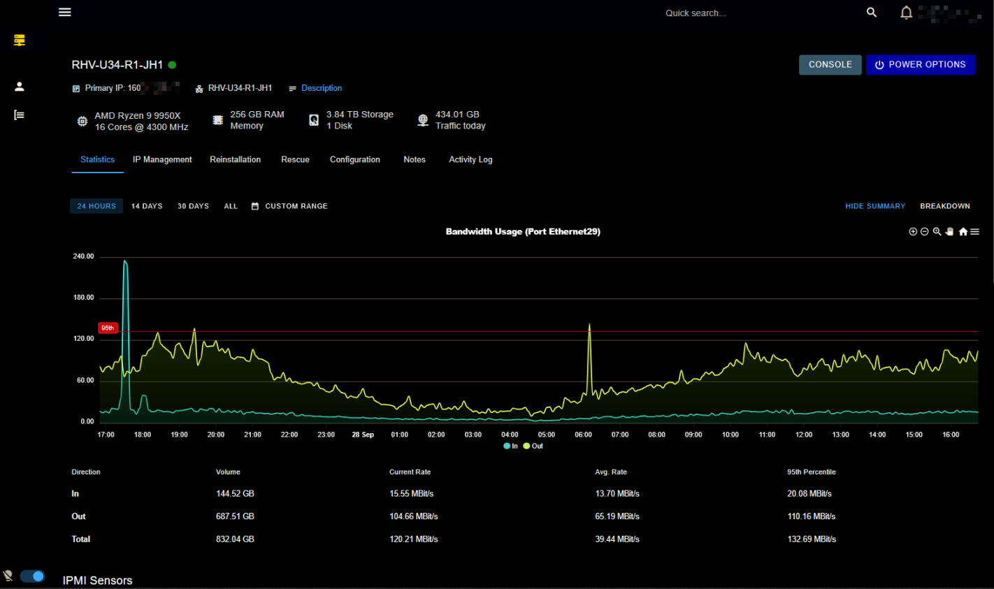Open quick search with the magnifier icon

[871, 12]
